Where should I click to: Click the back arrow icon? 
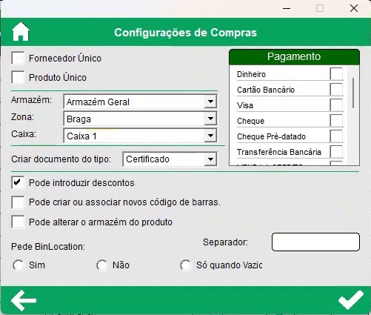click(24, 300)
